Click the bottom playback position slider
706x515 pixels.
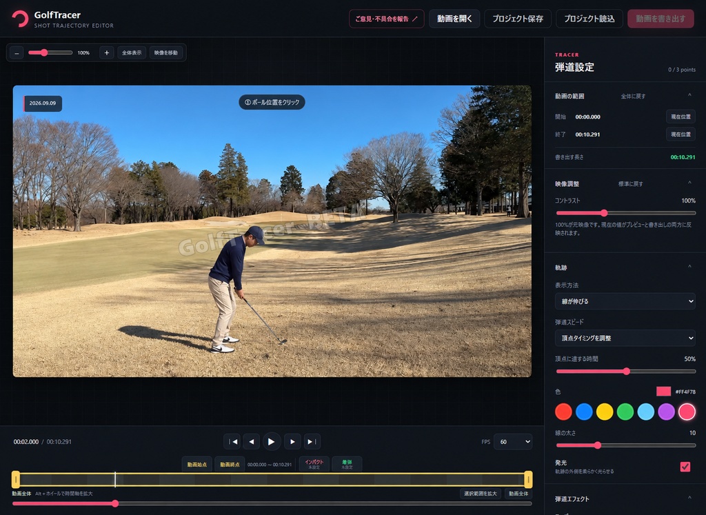[x=272, y=504]
